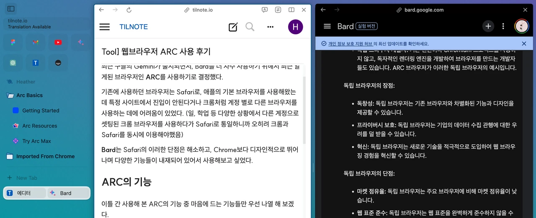This screenshot has height=218, width=536.
Task: Click the TILNOTE logo link
Action: tap(134, 27)
